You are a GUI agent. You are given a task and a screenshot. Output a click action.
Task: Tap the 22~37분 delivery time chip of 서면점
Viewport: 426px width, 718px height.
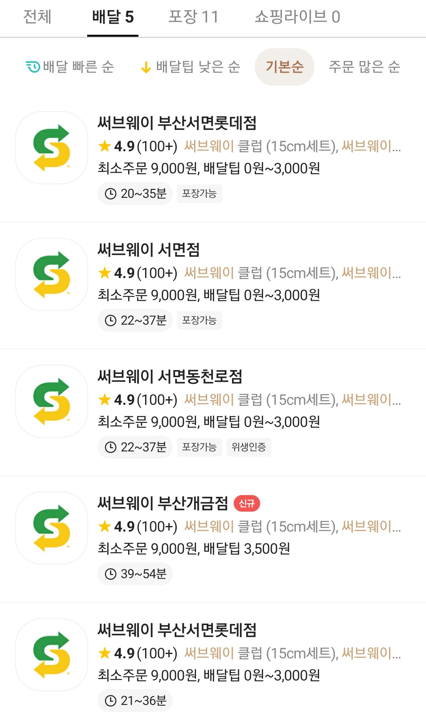click(135, 320)
